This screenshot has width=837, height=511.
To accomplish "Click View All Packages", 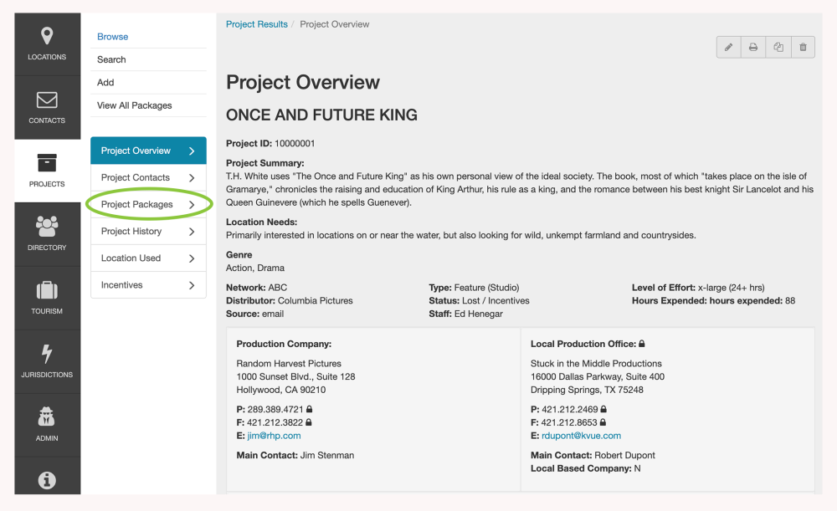I will tap(134, 105).
